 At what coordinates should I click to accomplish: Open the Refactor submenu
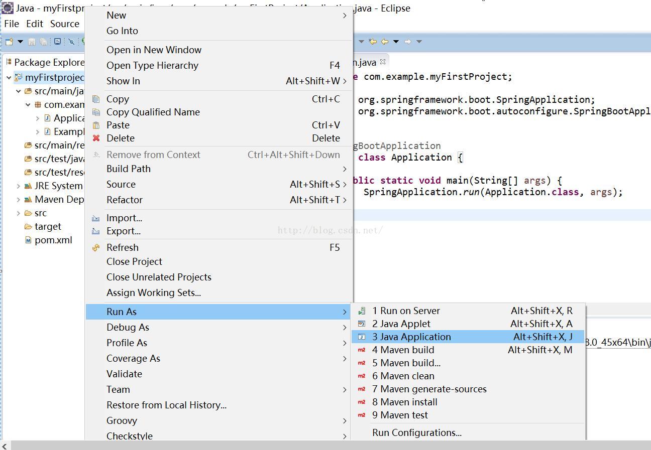(219, 200)
